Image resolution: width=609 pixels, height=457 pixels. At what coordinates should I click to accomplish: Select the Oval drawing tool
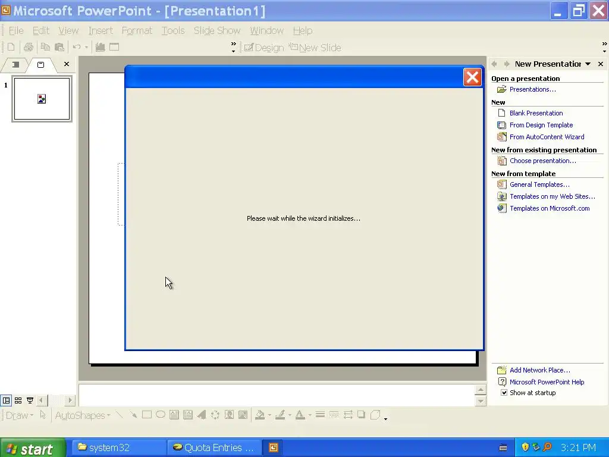(161, 415)
